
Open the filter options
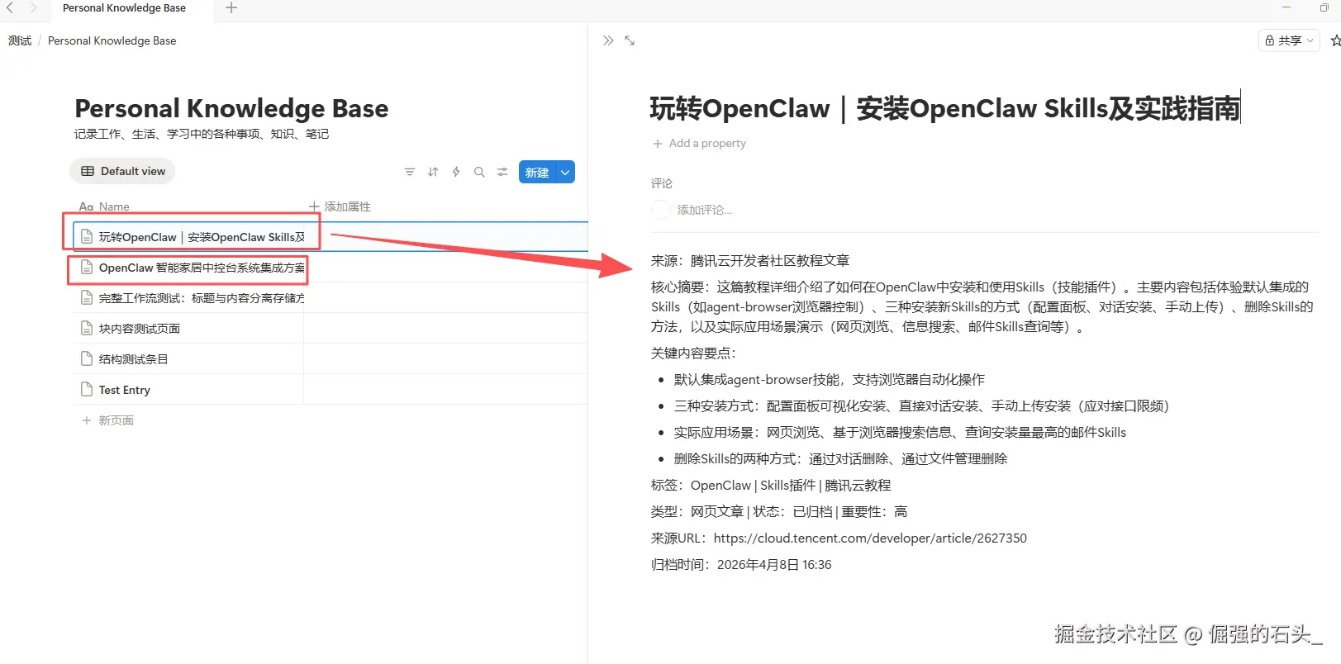(x=410, y=172)
